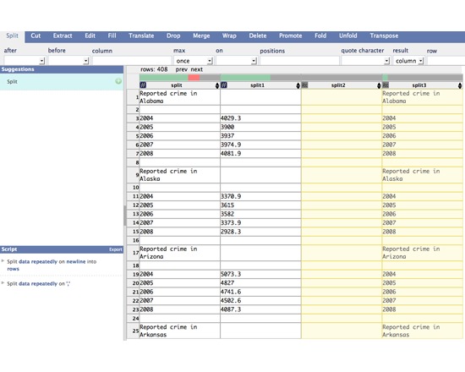
Task: Open the Unfold tab
Action: [x=347, y=36]
